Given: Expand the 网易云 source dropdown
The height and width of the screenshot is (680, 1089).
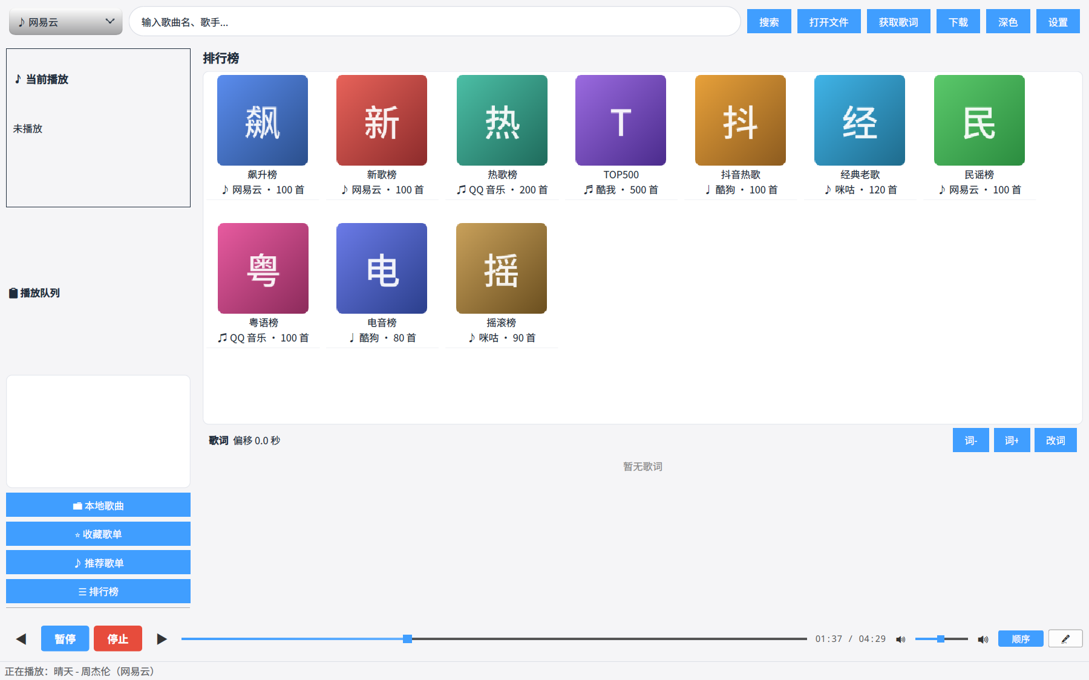Looking at the screenshot, I should click(x=66, y=22).
